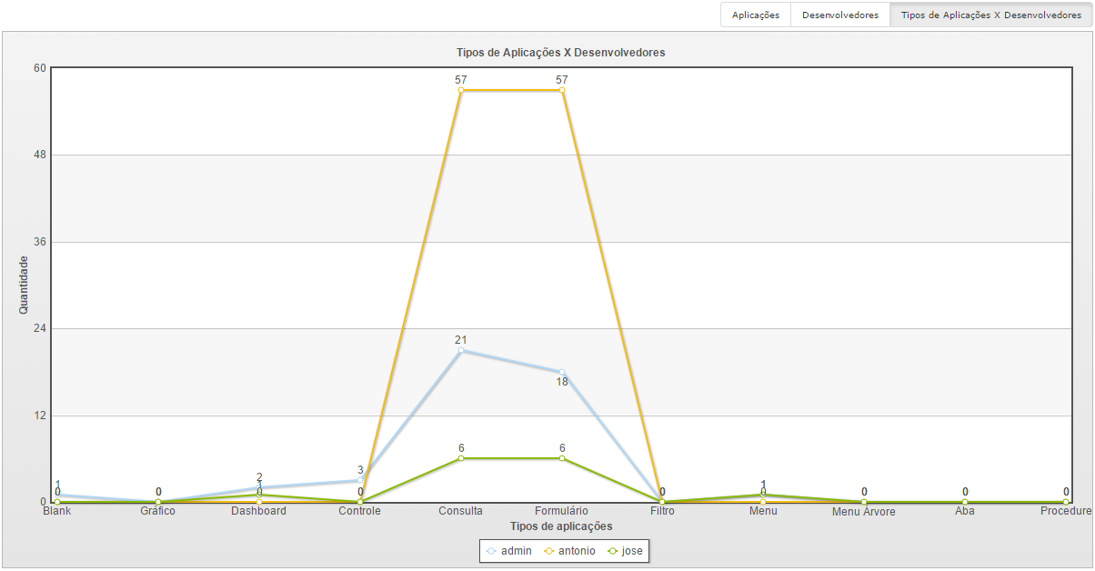Select antonio's data point at Formulário

[562, 90]
